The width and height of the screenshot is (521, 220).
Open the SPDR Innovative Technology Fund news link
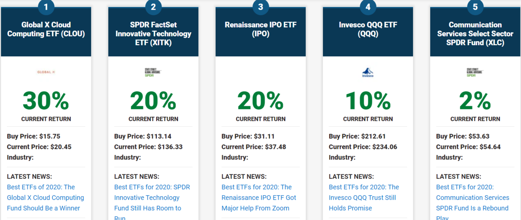tap(152, 203)
